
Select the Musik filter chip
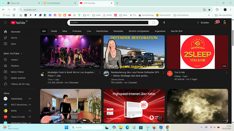click(x=54, y=31)
